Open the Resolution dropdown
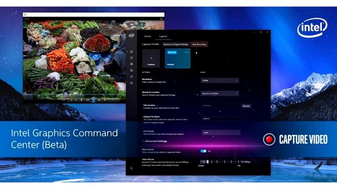 [x=220, y=80]
